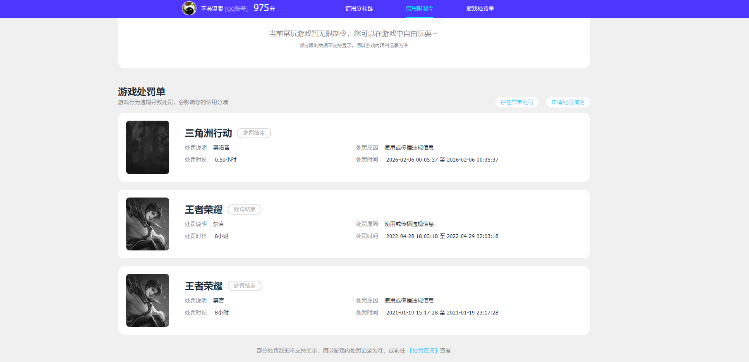Click the [QQ账号] label in the header
Viewport: 749px width, 362px height.
coord(236,9)
